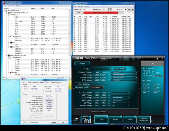Collapse the Voltages tree node
The image size is (169, 131).
click(9, 15)
